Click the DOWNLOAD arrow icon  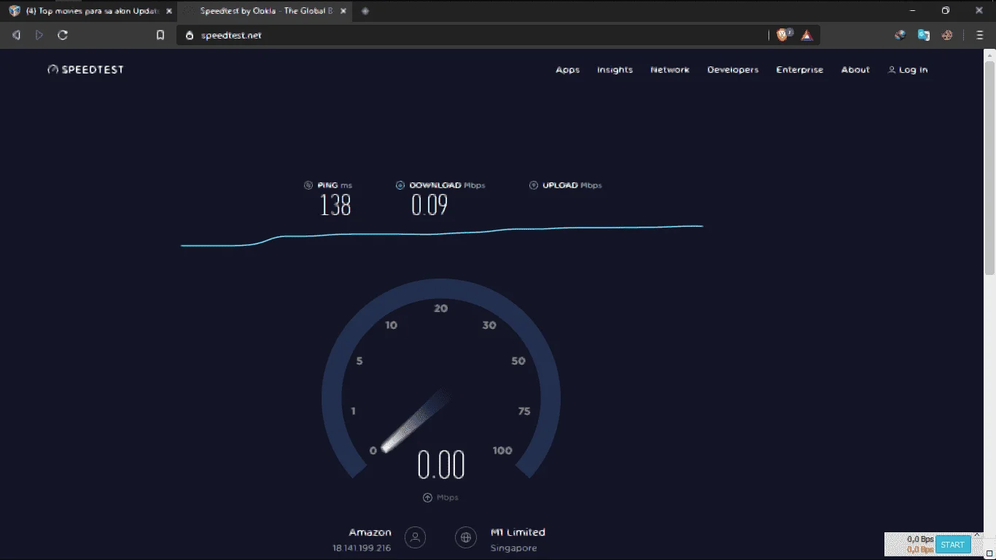[400, 185]
